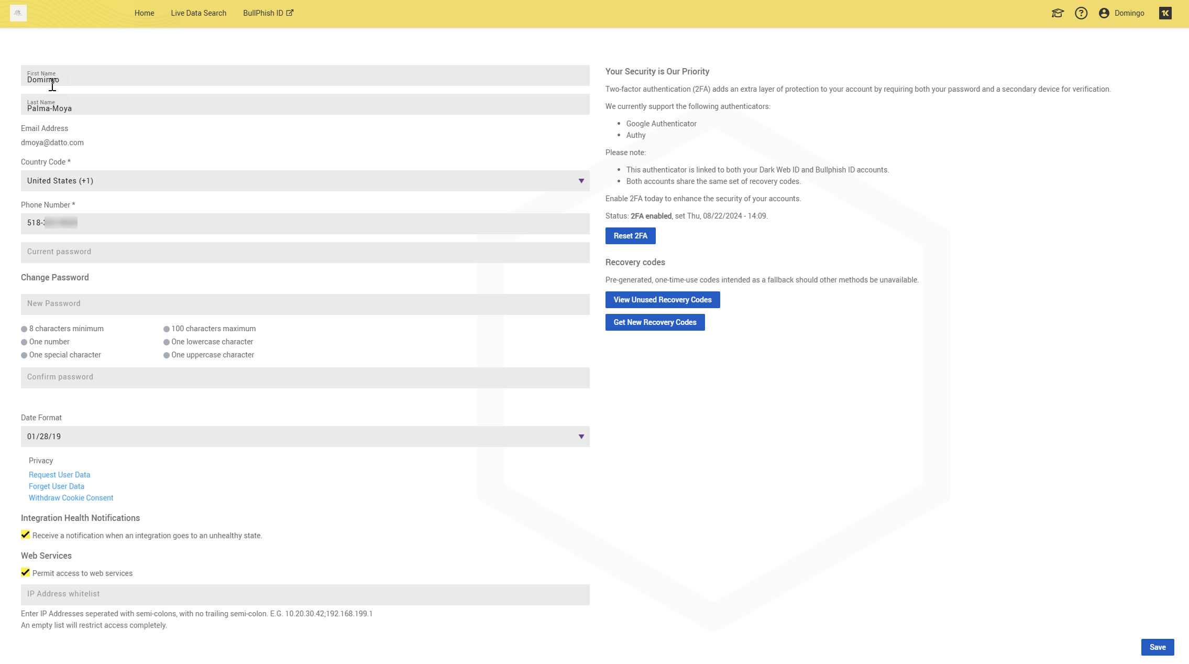Click the company logo in the top-left corner
The width and height of the screenshot is (1189, 664).
18,13
